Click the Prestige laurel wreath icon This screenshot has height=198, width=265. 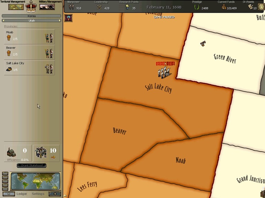[196, 8]
